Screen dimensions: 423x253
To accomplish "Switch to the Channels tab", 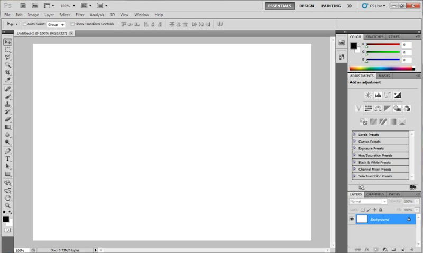I will [375, 194].
